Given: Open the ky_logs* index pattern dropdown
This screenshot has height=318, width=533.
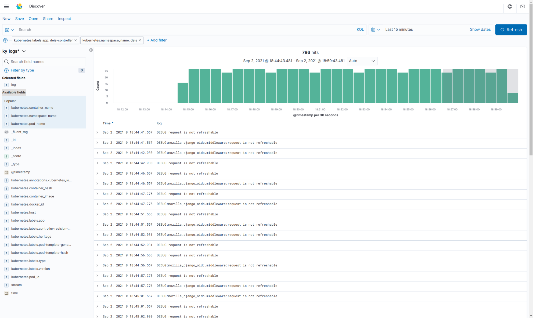Looking at the screenshot, I should coord(14,51).
